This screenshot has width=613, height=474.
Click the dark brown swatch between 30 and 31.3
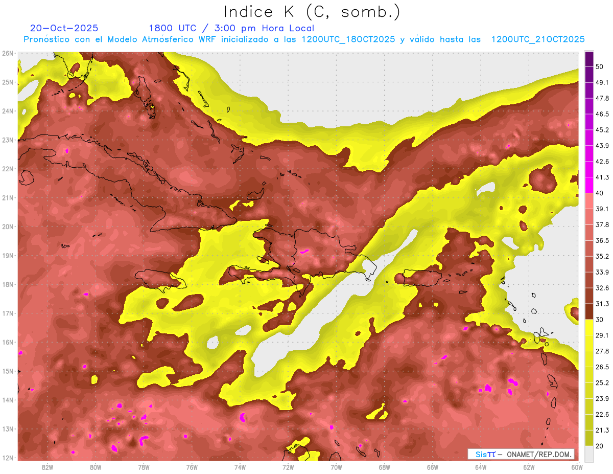pos(589,311)
